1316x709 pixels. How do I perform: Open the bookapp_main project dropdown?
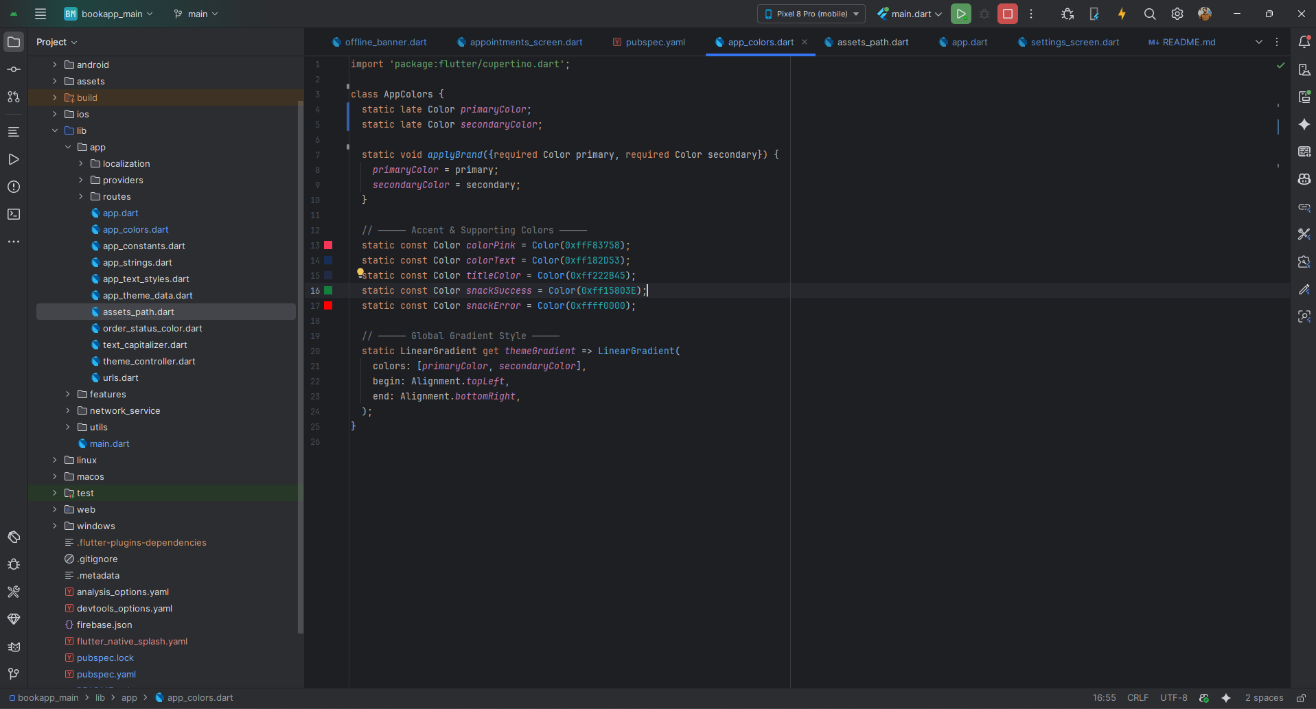point(109,14)
